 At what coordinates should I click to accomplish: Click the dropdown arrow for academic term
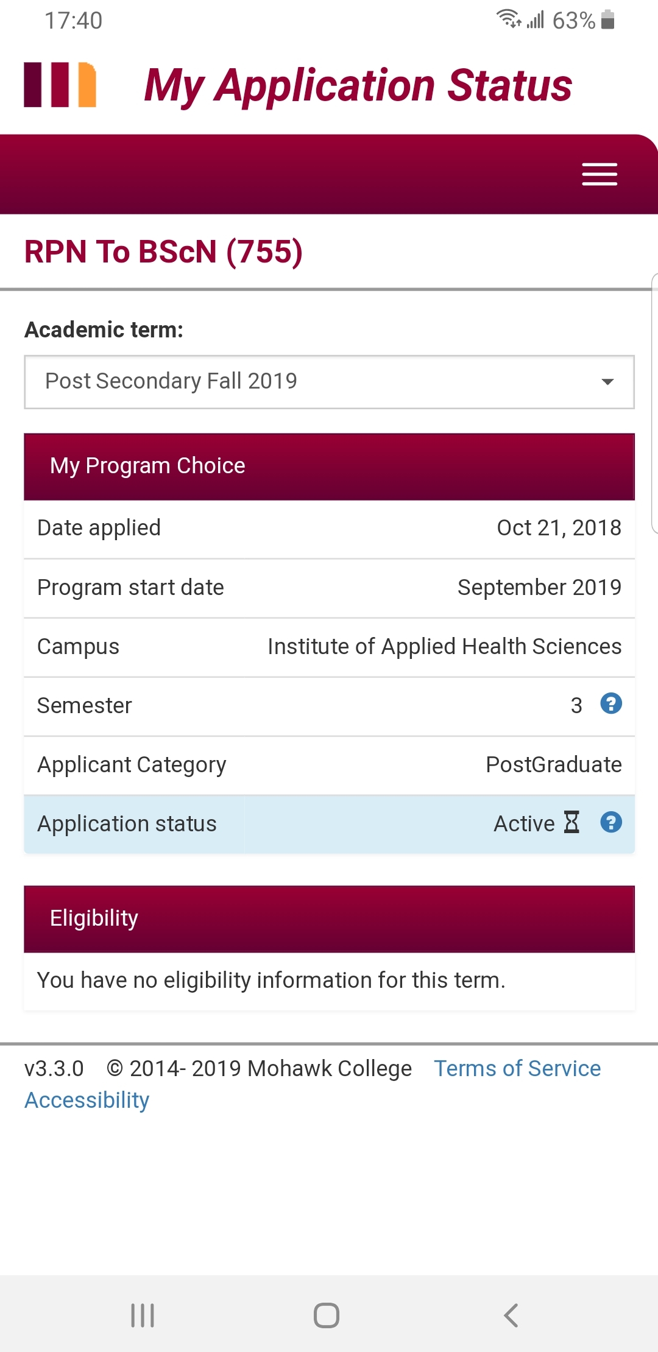(607, 382)
